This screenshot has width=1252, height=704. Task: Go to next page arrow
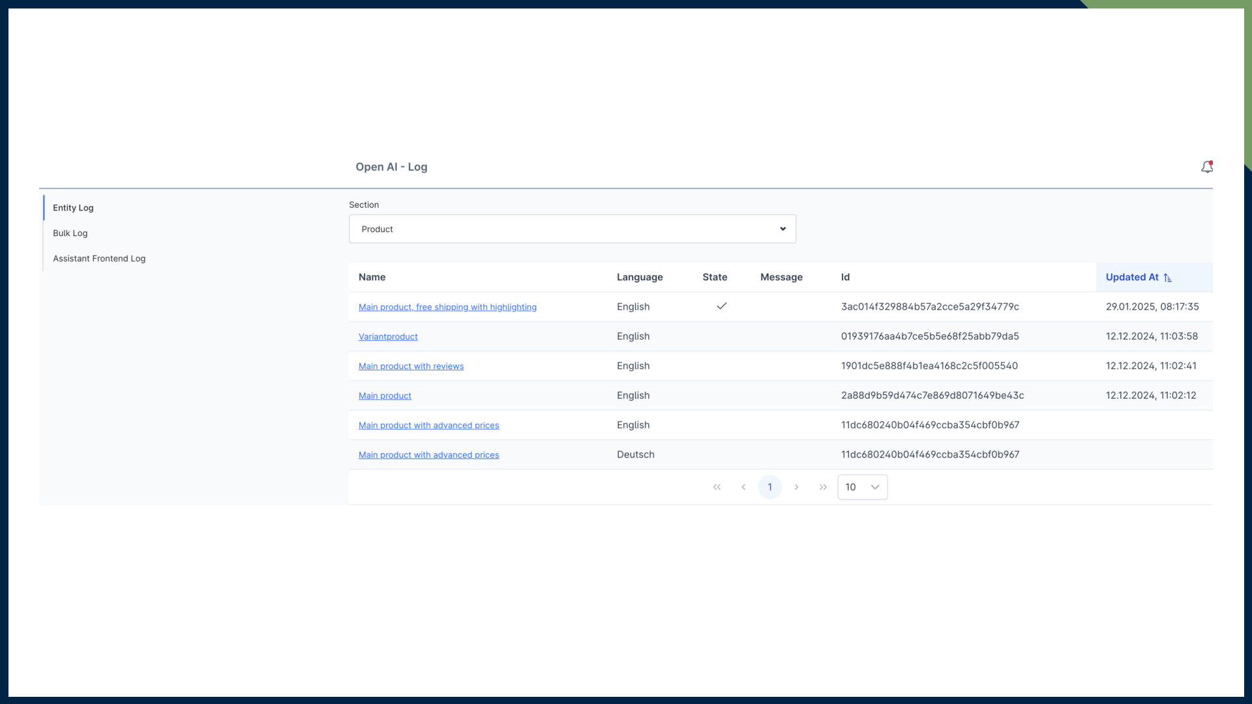click(x=796, y=487)
